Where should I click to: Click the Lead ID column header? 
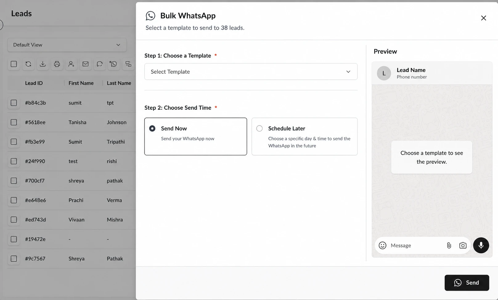point(34,83)
